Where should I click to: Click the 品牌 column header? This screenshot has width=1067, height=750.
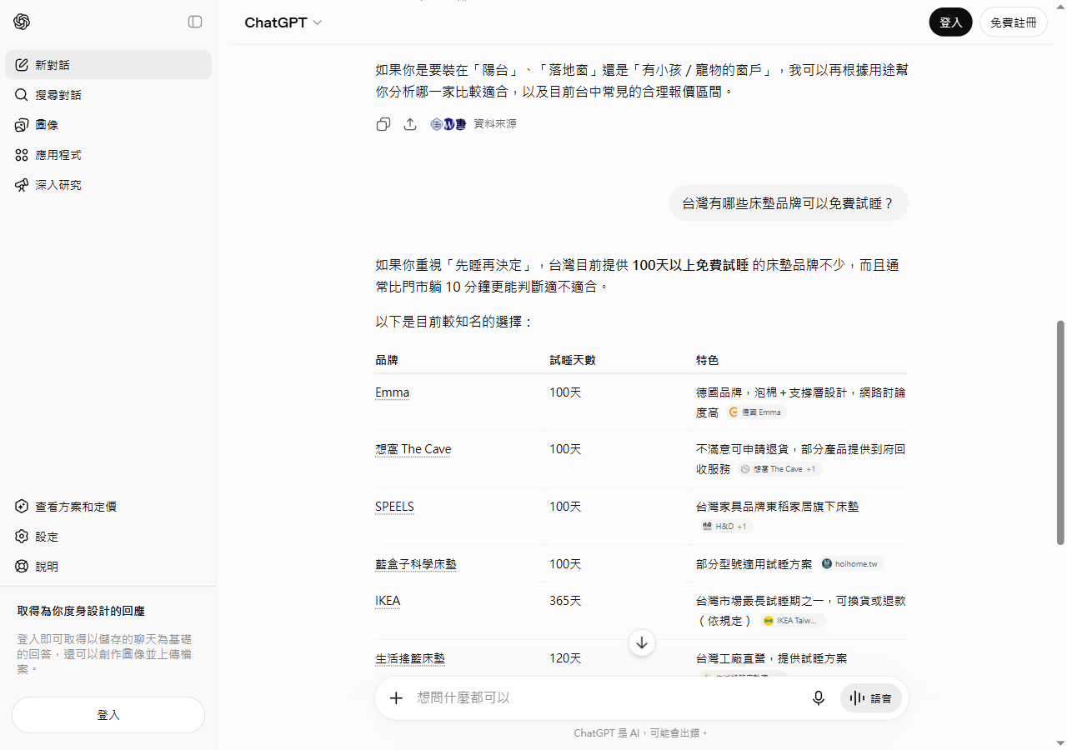click(x=387, y=361)
